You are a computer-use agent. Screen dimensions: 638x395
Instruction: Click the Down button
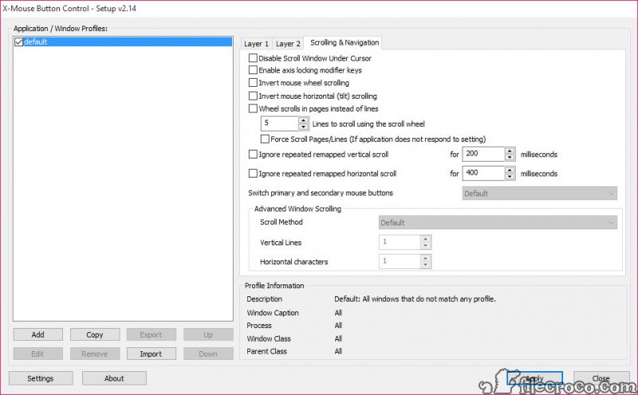click(208, 354)
